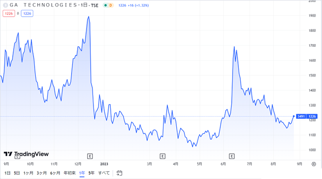
Task: Click the 2023 year label on time axis
Action: click(x=104, y=164)
